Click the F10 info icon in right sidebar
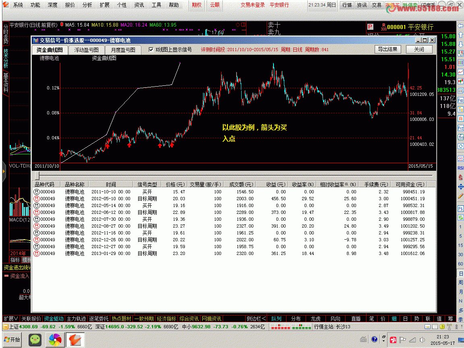 coord(460,100)
